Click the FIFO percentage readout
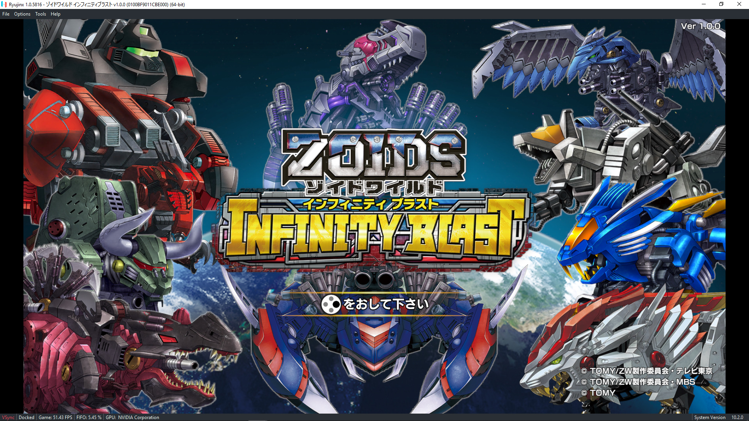The image size is (749, 421). click(x=89, y=417)
